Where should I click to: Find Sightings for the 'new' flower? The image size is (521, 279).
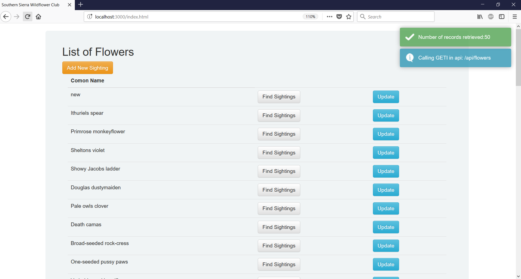pos(279,97)
